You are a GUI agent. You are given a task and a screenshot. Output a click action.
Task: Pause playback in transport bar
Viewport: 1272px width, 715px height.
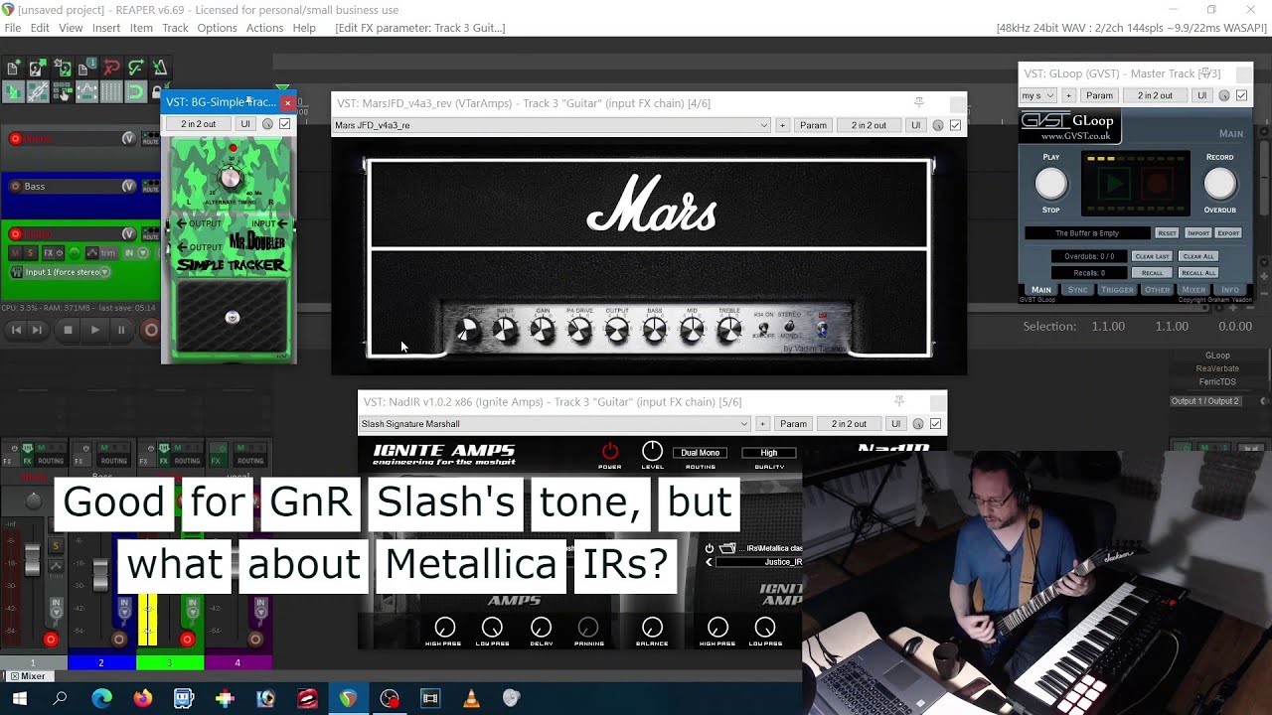(121, 330)
